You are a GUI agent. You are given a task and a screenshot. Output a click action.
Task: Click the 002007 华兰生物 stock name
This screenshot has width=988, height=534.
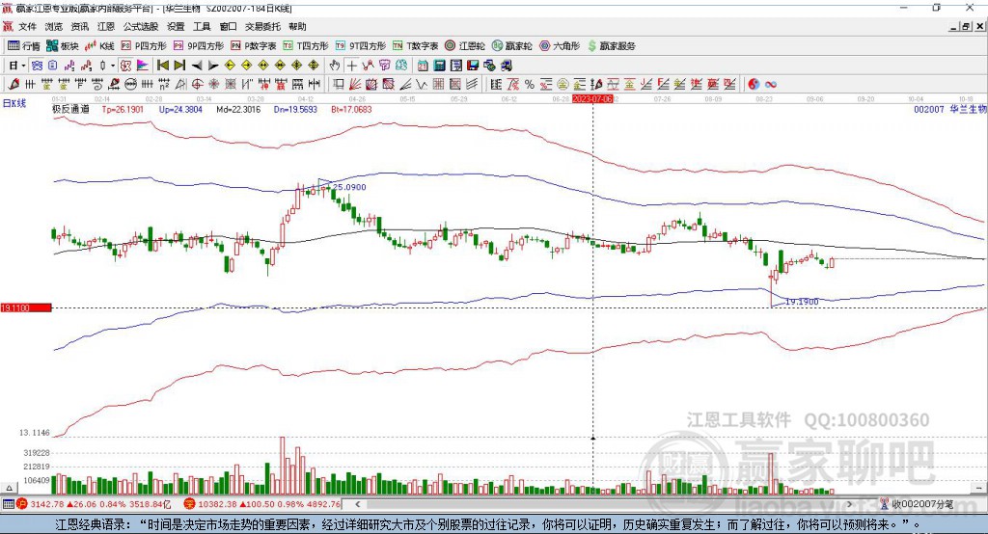click(x=950, y=109)
